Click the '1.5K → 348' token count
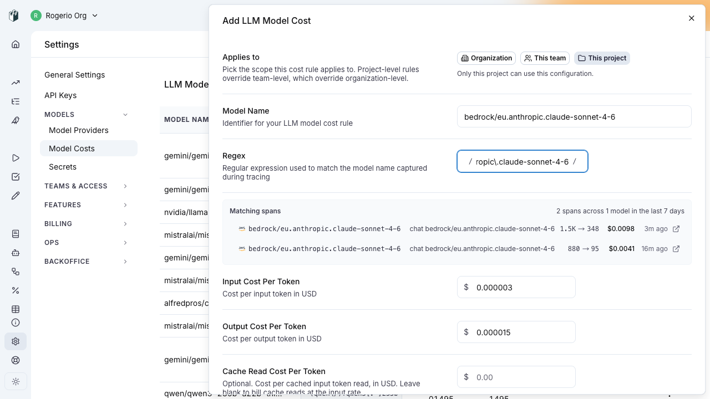 tap(580, 229)
